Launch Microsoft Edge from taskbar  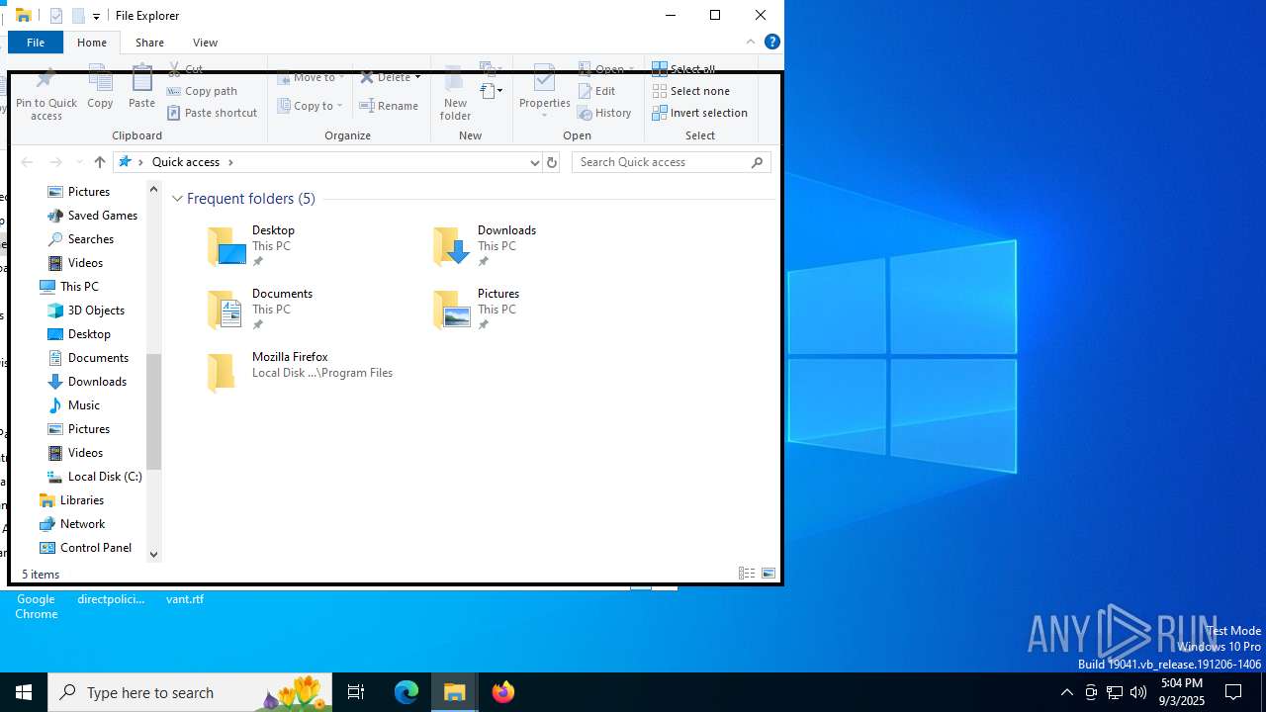tap(407, 692)
